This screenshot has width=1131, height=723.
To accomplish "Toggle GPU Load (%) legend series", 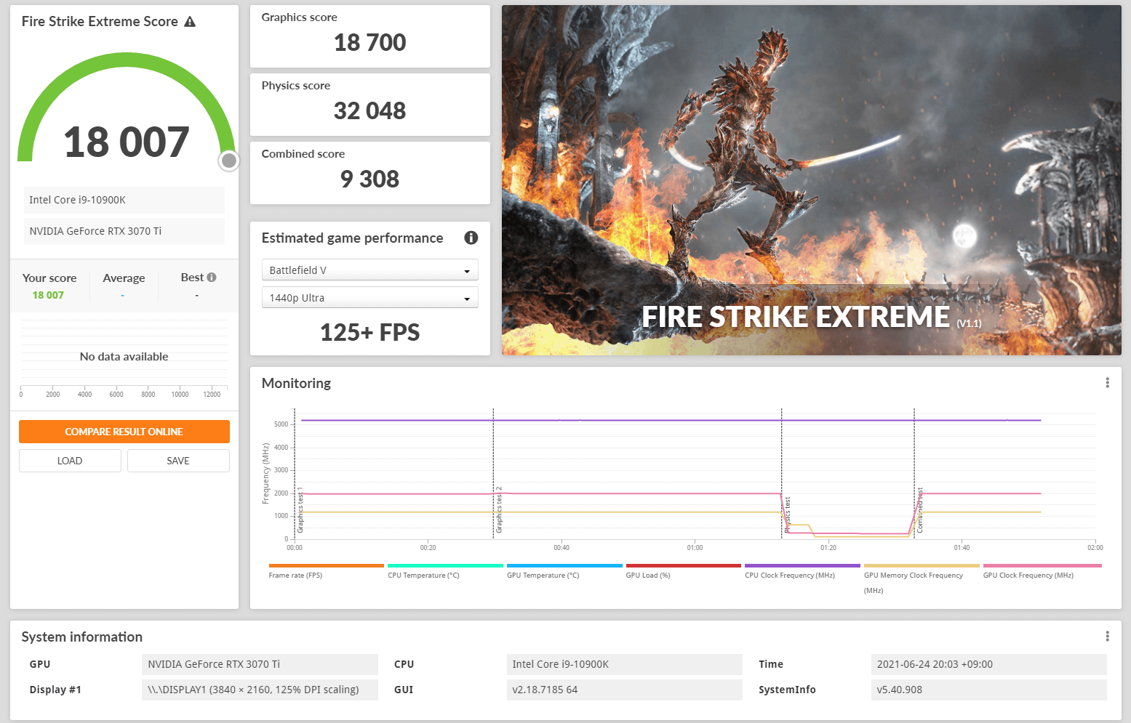I will 684,571.
